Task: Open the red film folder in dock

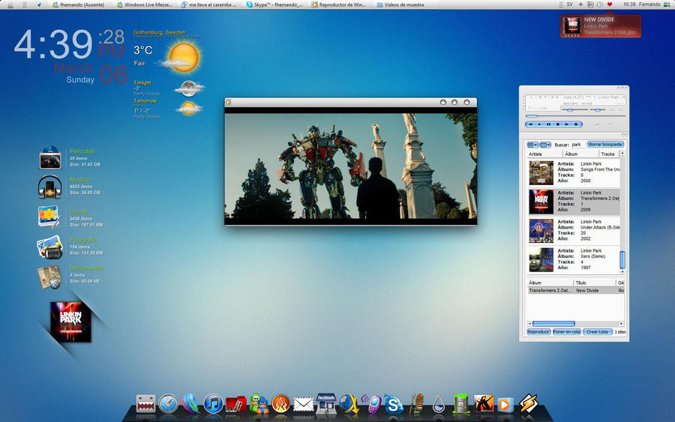Action: click(x=235, y=405)
